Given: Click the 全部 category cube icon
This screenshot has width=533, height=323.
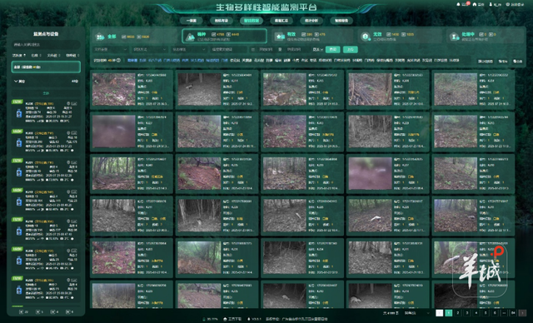Looking at the screenshot, I should 100,37.
